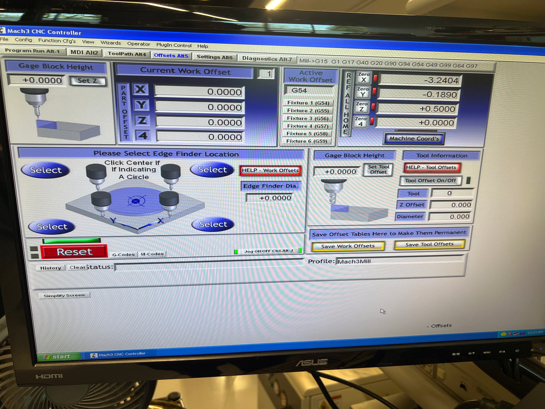Toggle the red Reset button
545x409 pixels.
point(74,252)
